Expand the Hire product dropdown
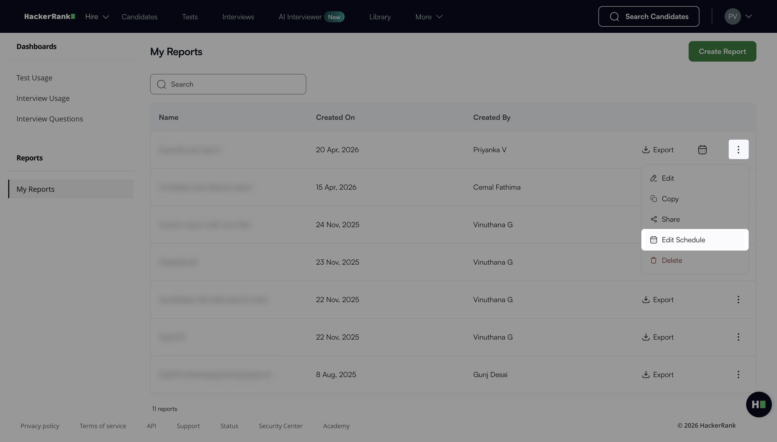Screen dimensions: 777x442 coord(97,17)
